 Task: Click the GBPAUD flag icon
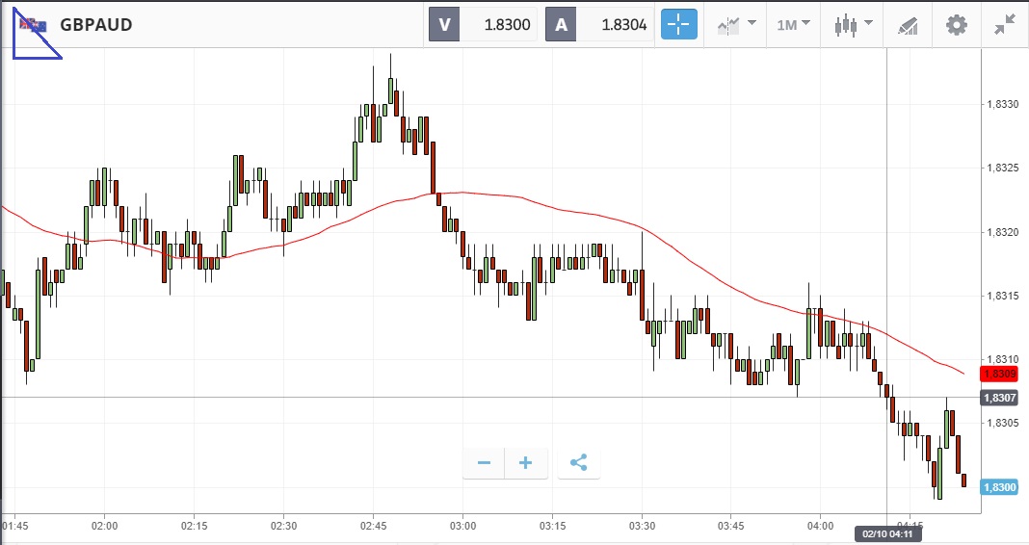(x=33, y=25)
